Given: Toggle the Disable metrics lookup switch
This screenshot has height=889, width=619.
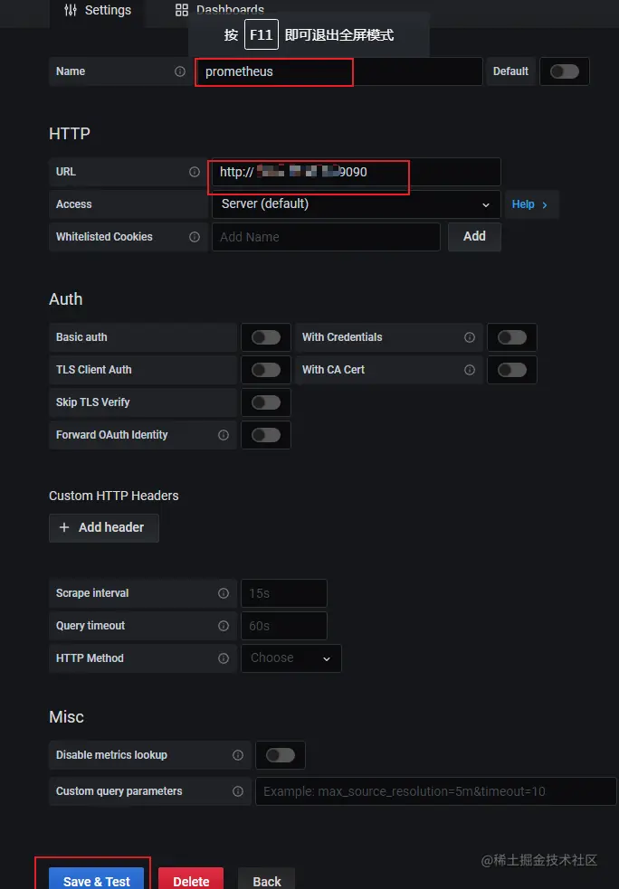Looking at the screenshot, I should tap(281, 755).
